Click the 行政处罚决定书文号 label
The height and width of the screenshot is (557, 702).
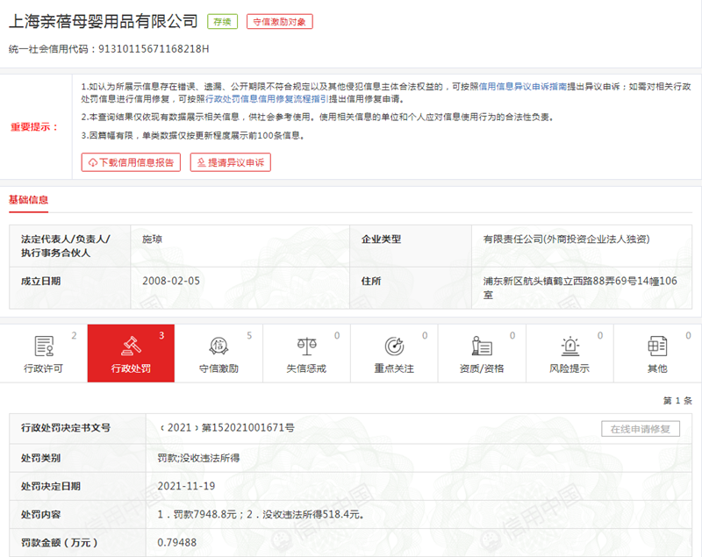[x=66, y=428]
